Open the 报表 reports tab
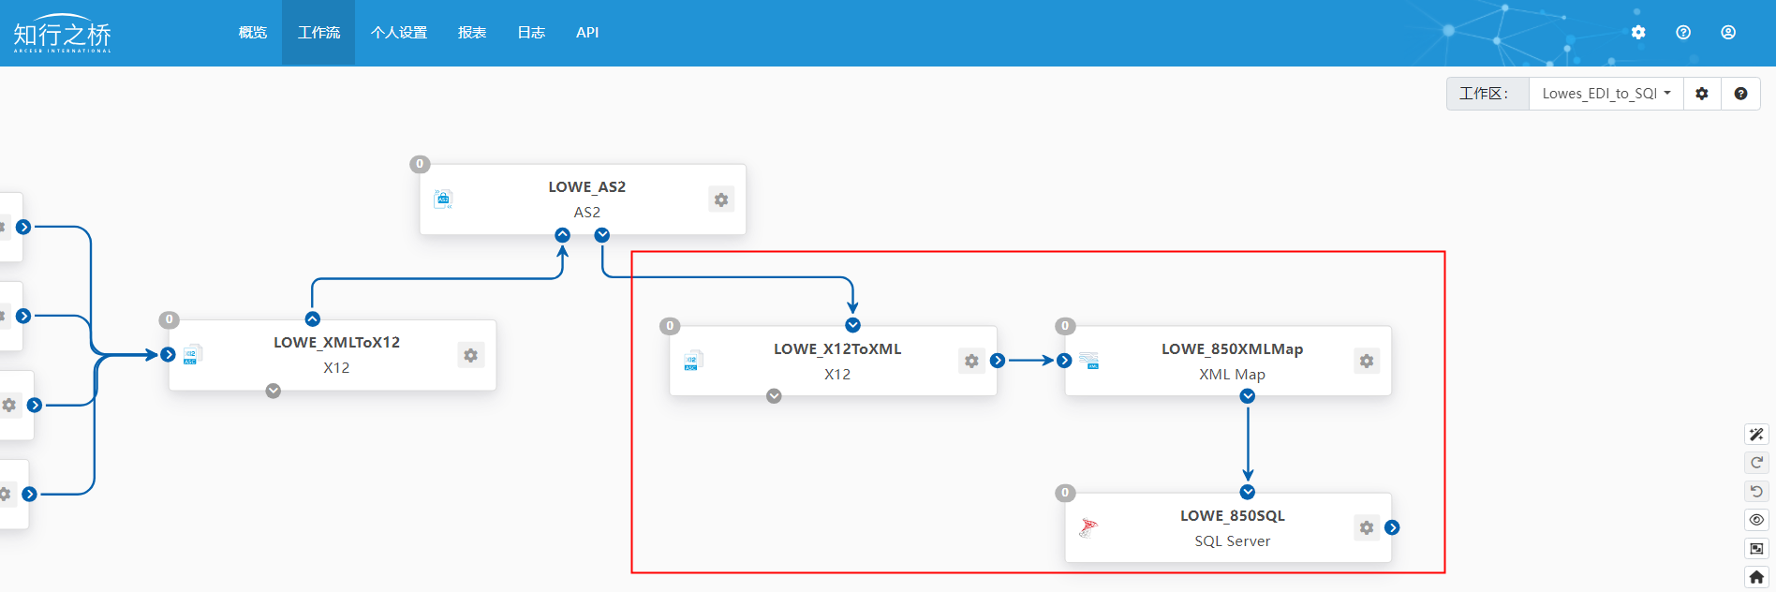The image size is (1776, 592). (472, 33)
